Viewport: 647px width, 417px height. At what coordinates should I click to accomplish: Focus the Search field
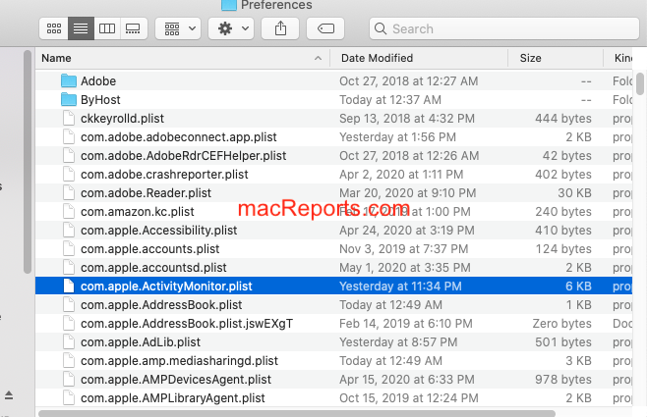(x=504, y=28)
